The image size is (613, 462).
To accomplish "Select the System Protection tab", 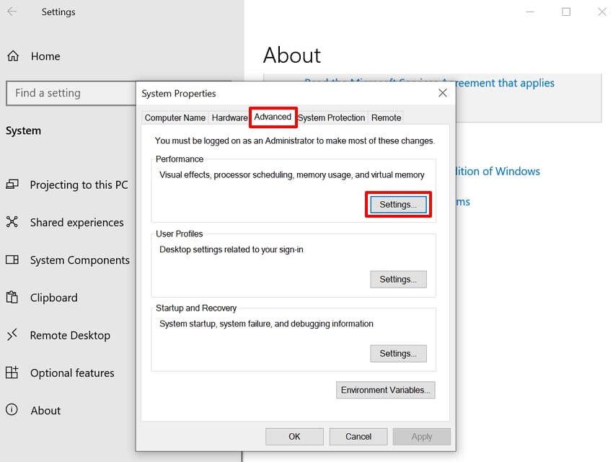I will tap(331, 117).
